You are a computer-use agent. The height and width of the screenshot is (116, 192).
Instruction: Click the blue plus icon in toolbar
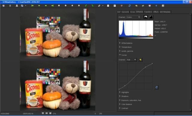[x=156, y=6]
